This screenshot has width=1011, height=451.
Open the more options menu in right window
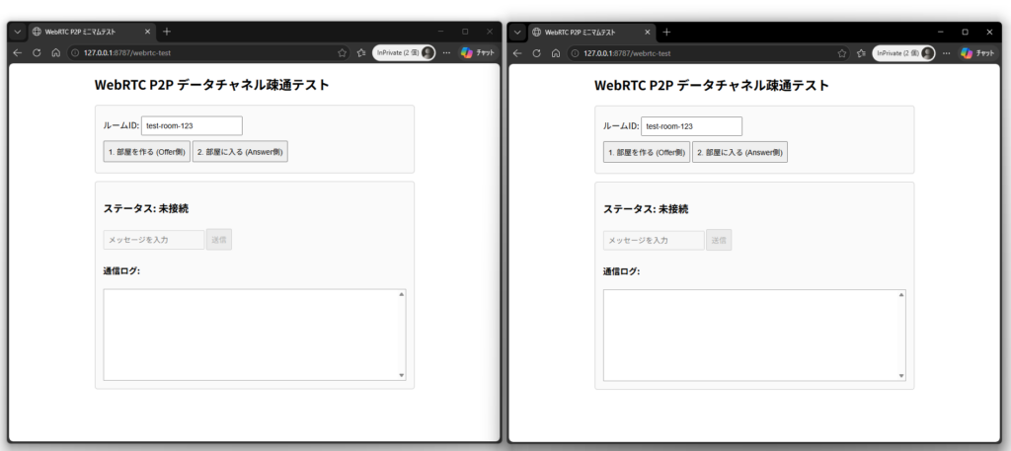click(947, 53)
